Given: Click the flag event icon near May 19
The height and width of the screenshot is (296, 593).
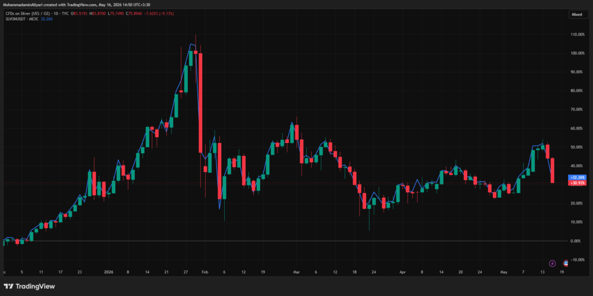Looking at the screenshot, I should point(565,263).
